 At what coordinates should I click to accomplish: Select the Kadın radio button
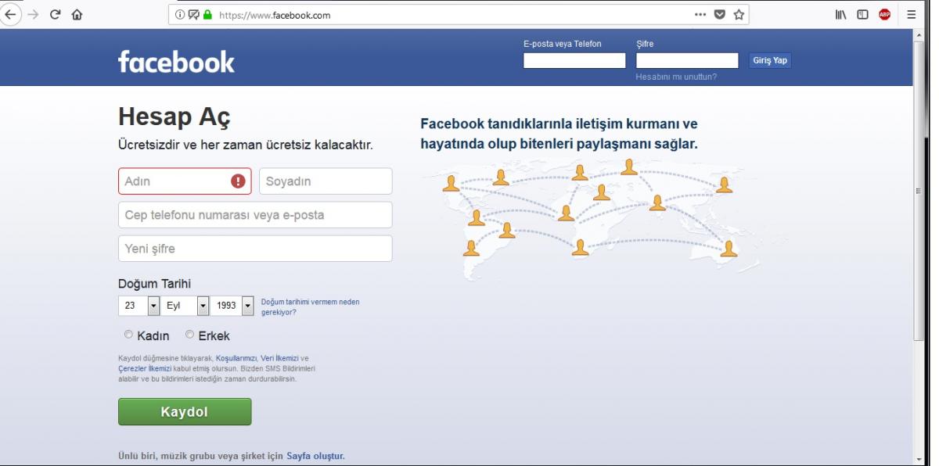pos(129,335)
